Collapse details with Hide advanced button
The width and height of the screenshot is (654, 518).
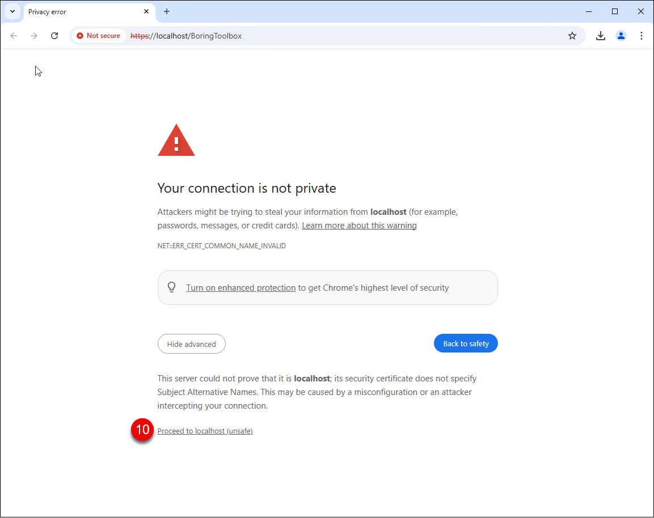pyautogui.click(x=192, y=344)
